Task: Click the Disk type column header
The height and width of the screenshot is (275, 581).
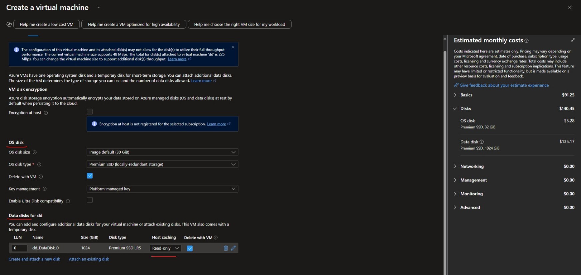Action: pos(118,237)
